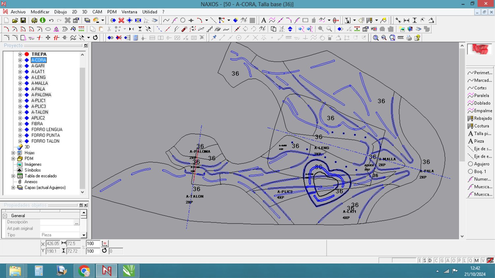The height and width of the screenshot is (278, 495).
Task: Click the scissors cut icon
Action: click(109, 29)
